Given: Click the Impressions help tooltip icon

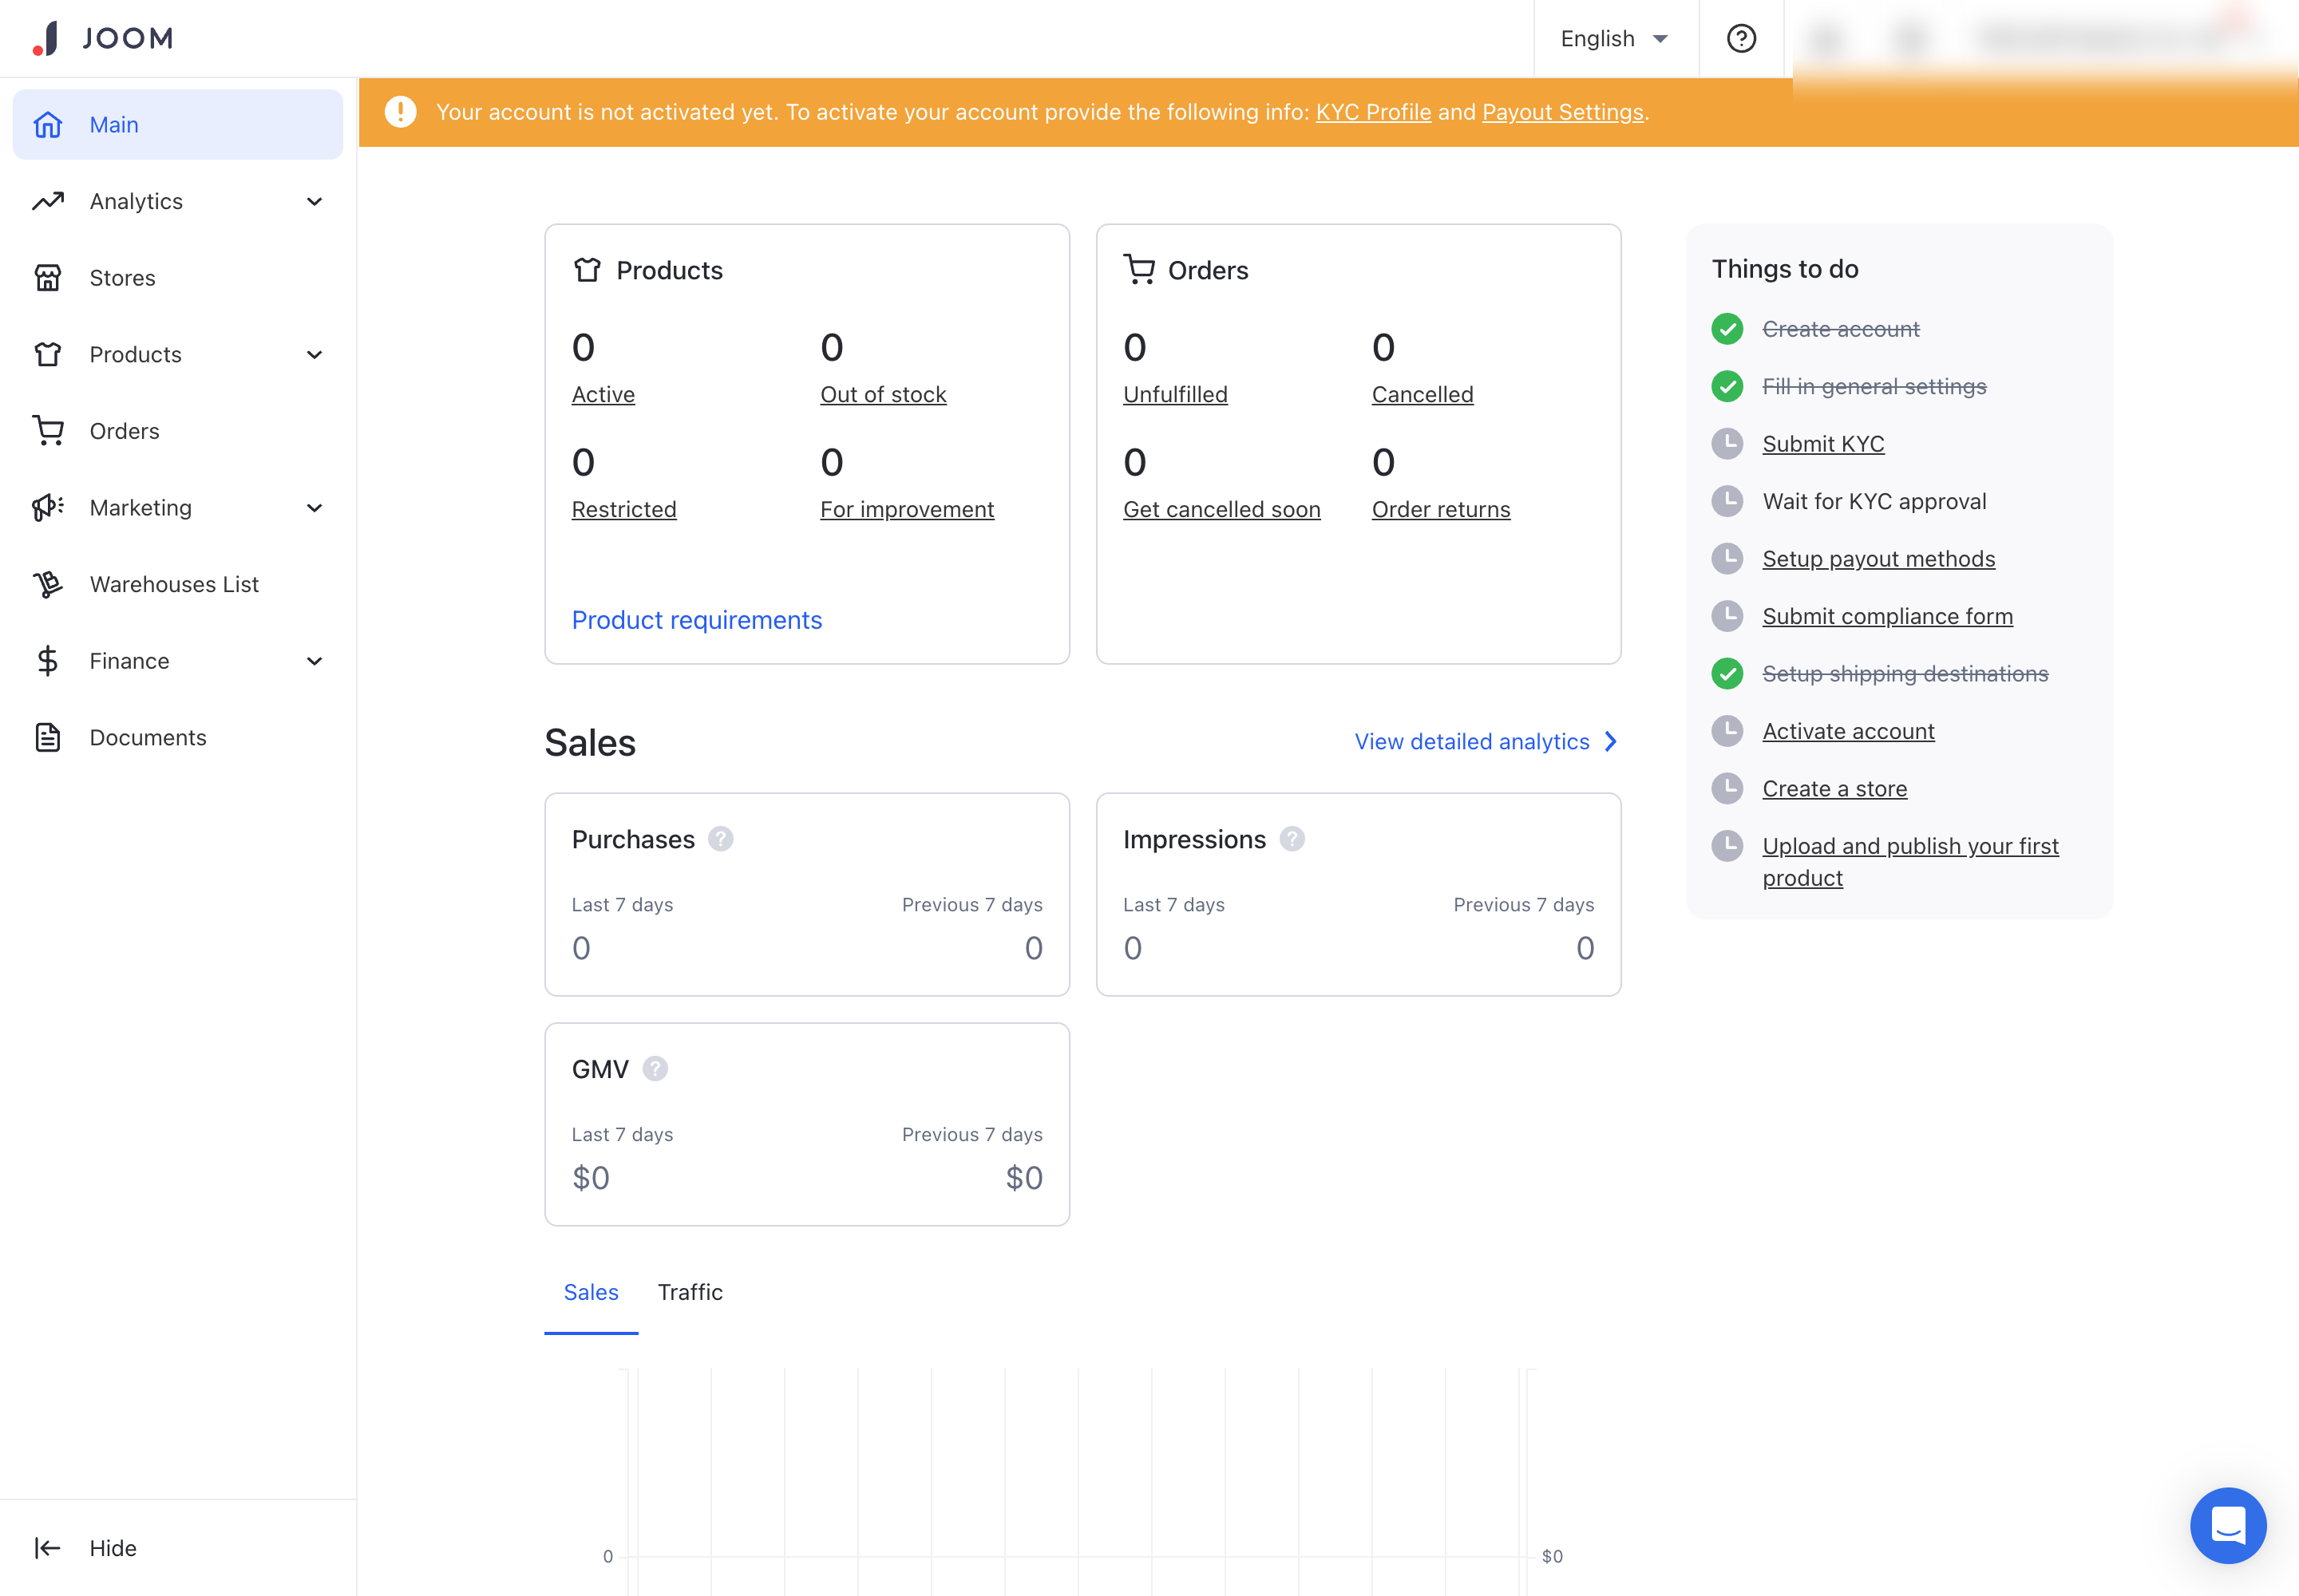Looking at the screenshot, I should pyautogui.click(x=1292, y=839).
